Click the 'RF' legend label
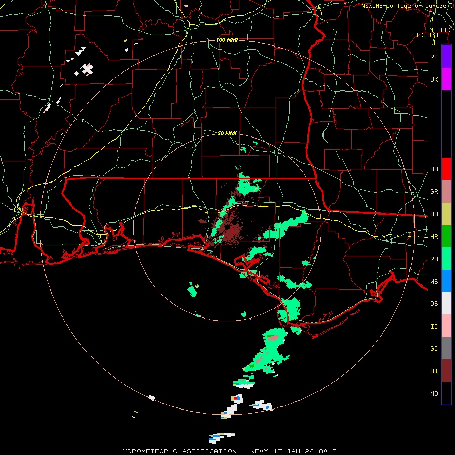The height and width of the screenshot is (455, 455). click(x=434, y=57)
